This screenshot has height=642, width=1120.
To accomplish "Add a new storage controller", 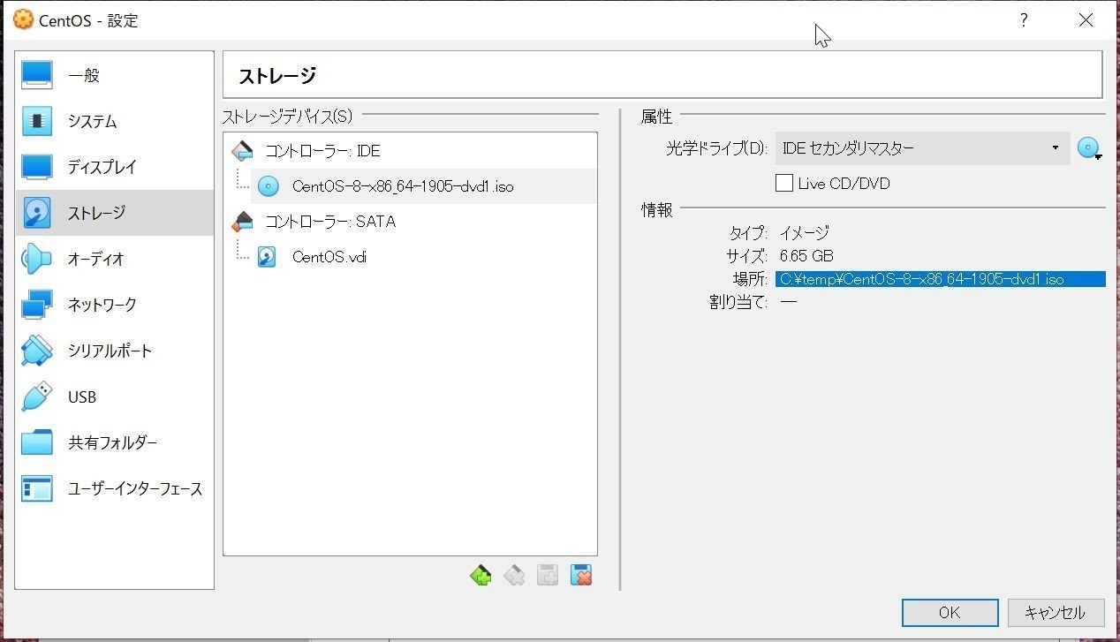I will coord(481,576).
